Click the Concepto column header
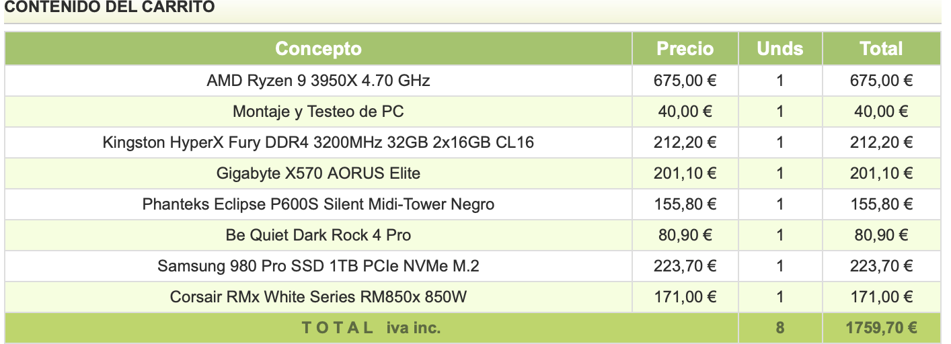The image size is (951, 344). coord(318,48)
